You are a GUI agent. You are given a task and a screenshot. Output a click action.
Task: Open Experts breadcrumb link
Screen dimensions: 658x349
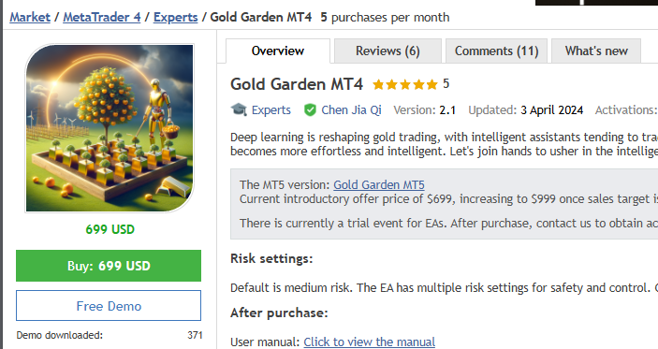pyautogui.click(x=175, y=17)
